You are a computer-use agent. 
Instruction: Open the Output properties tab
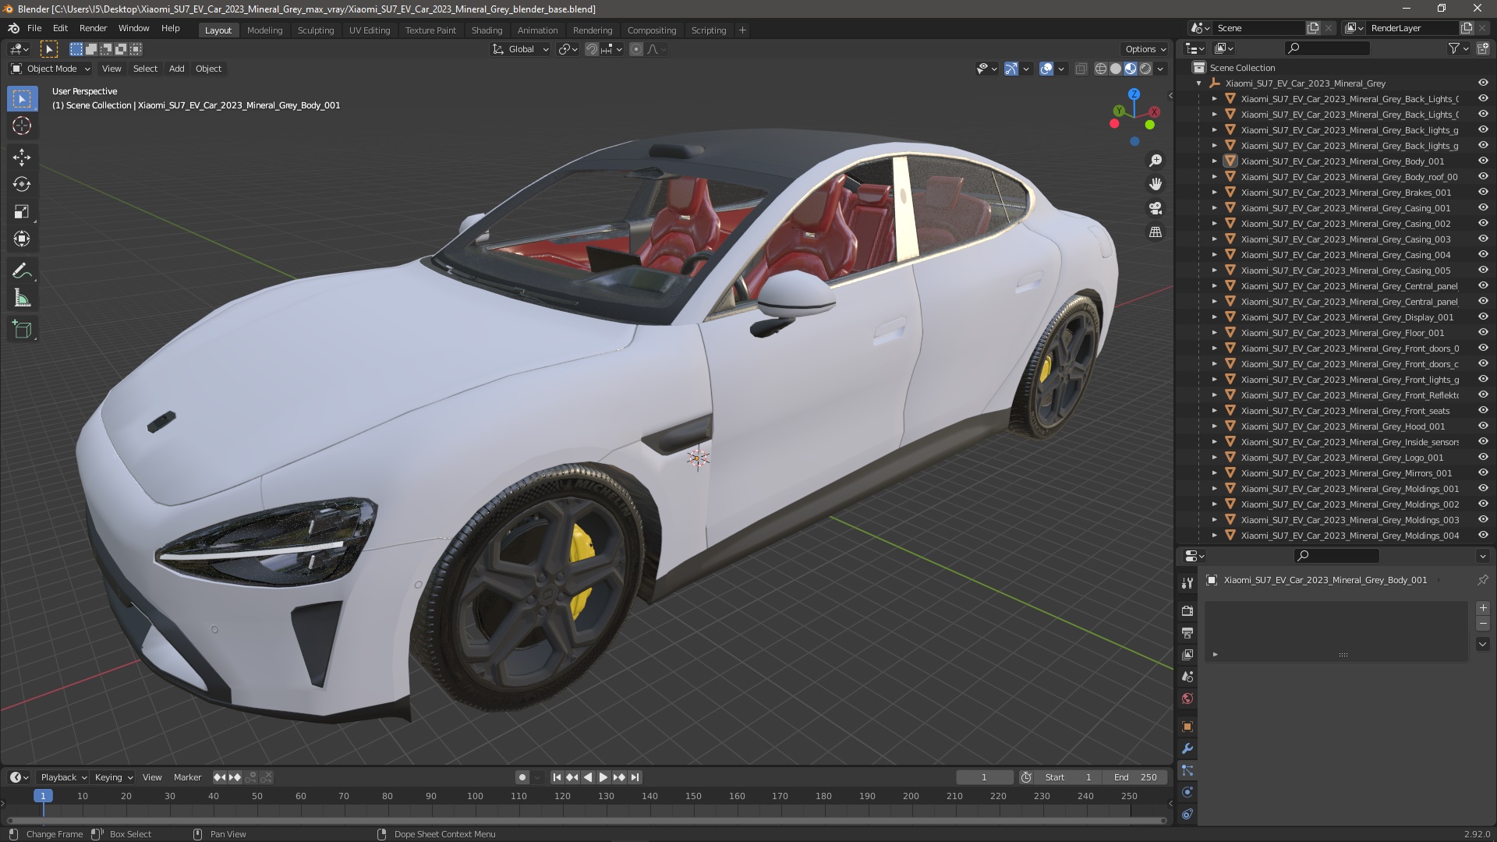click(1187, 633)
